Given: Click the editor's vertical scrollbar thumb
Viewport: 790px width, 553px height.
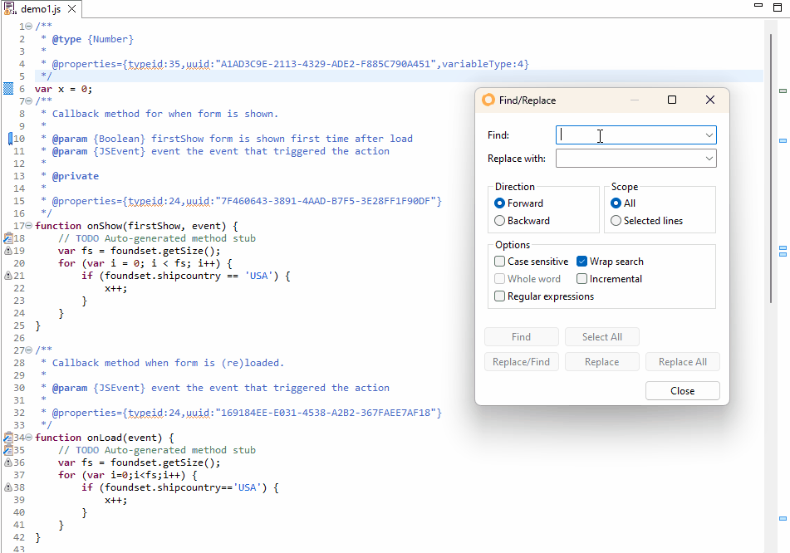Looking at the screenshot, I should (x=771, y=169).
